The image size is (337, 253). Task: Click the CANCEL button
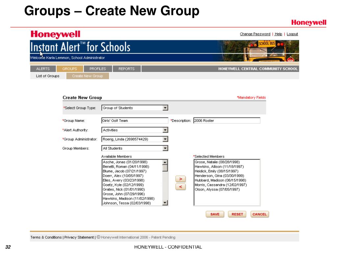pos(260,214)
